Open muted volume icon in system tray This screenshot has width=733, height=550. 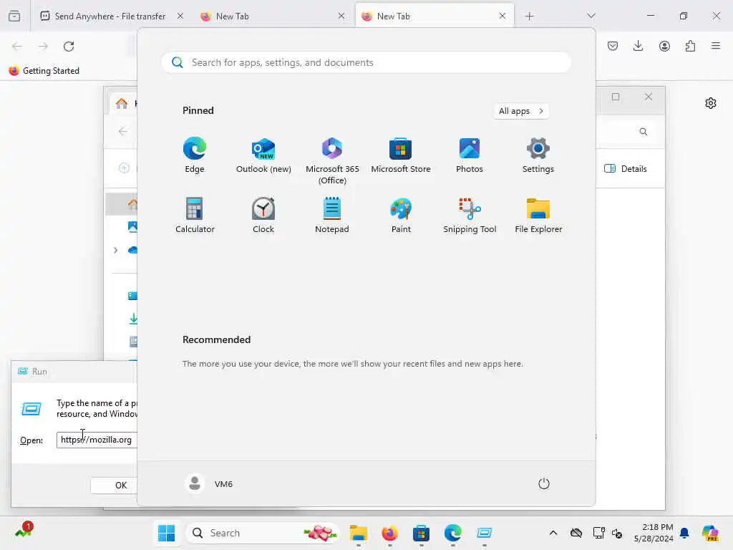pos(616,533)
